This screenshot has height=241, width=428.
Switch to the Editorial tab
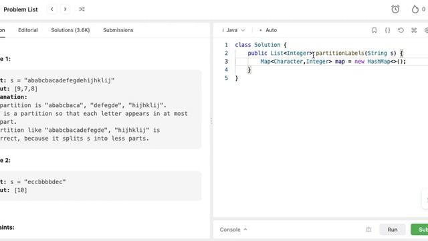click(x=28, y=30)
